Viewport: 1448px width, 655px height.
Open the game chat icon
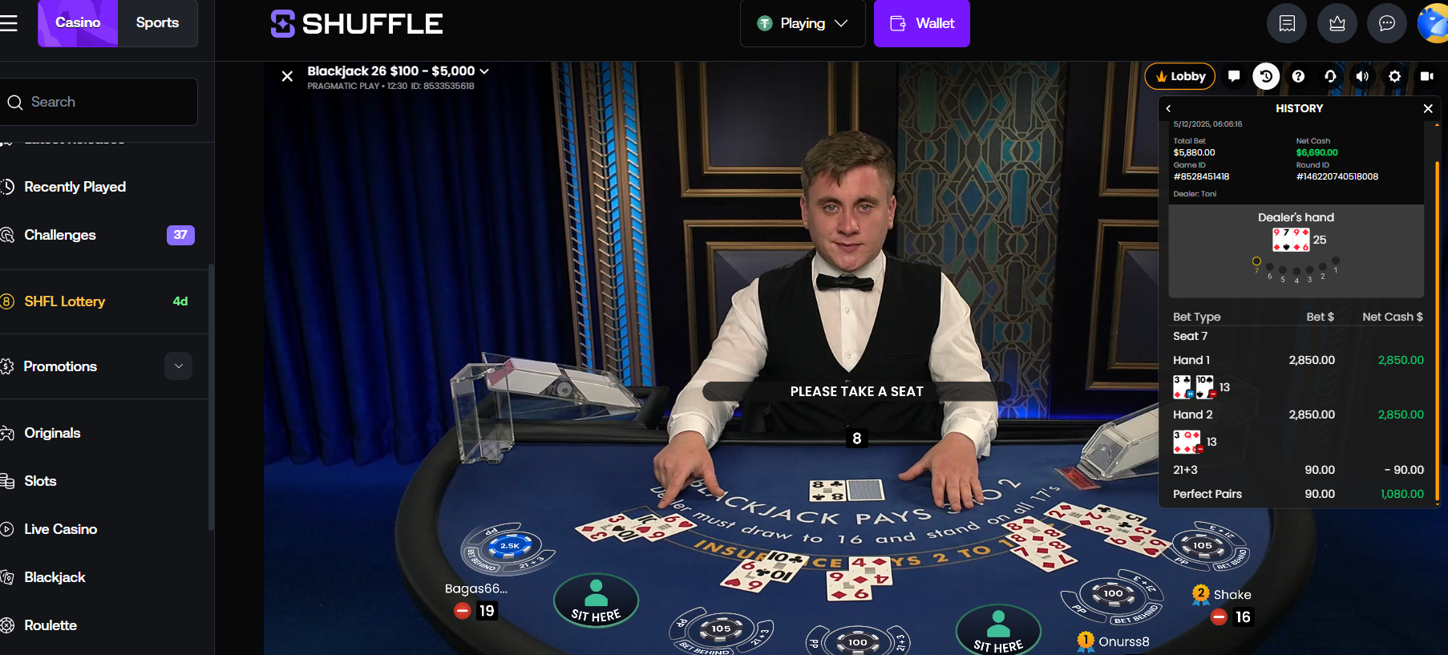(1234, 76)
